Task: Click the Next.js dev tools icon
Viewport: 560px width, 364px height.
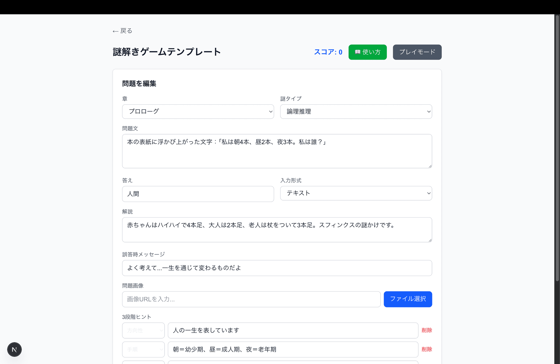Action: (14, 349)
